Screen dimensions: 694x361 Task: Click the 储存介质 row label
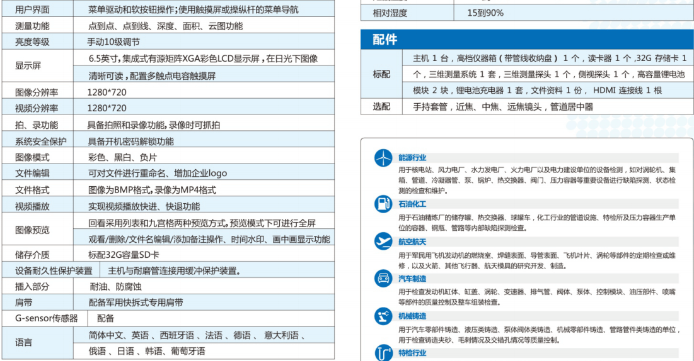pos(32,255)
